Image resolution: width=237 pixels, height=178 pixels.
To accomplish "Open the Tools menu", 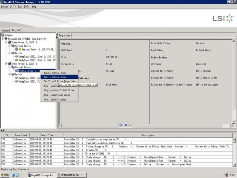I will point(26,7).
